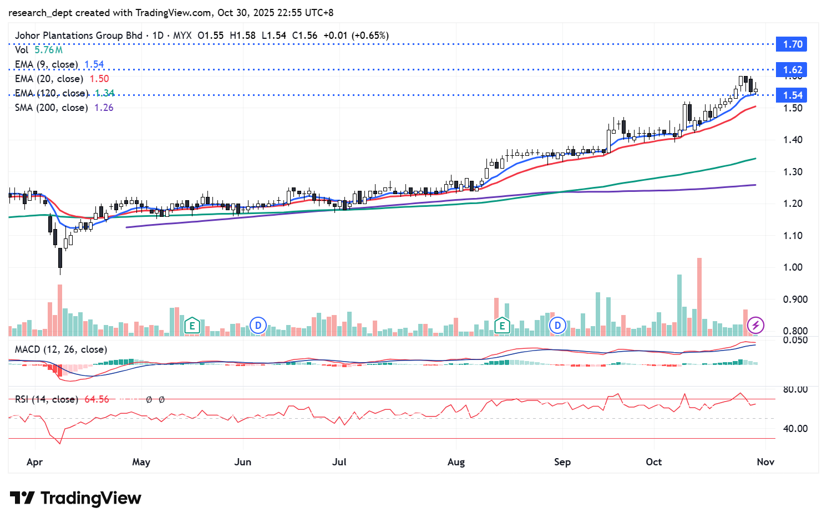The width and height of the screenshot is (827, 523).
Task: Click the tallest pink volume bar in October
Action: coord(699,297)
